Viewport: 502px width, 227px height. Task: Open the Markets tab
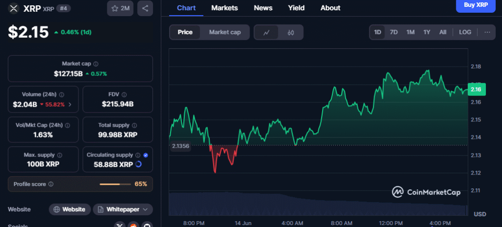click(225, 8)
